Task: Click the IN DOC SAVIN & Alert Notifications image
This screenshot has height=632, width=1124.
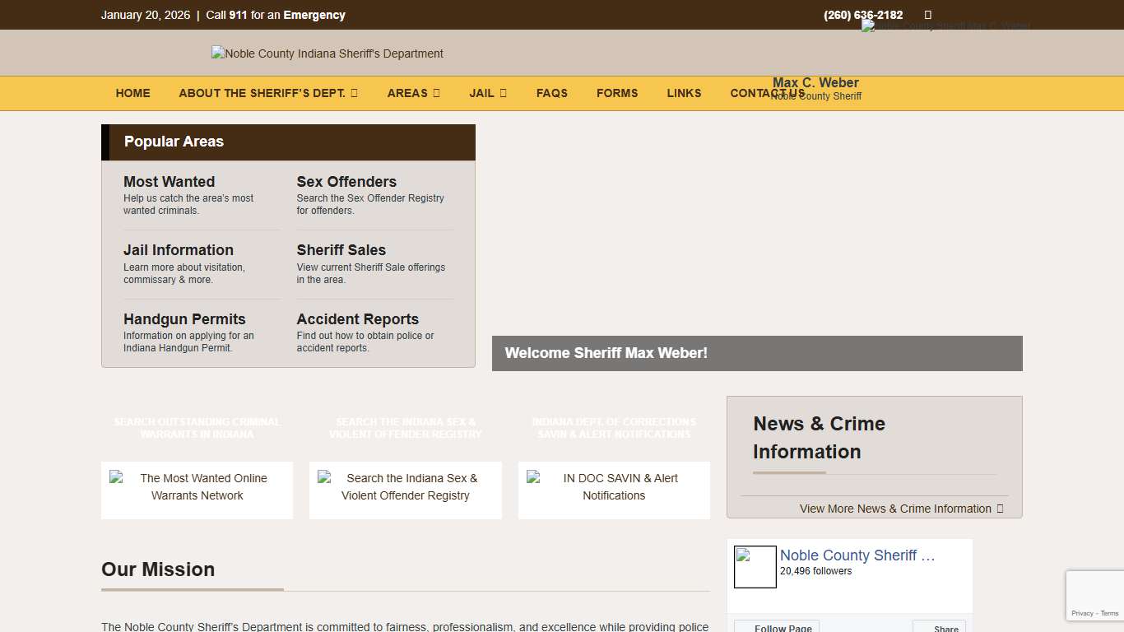Action: tap(614, 487)
